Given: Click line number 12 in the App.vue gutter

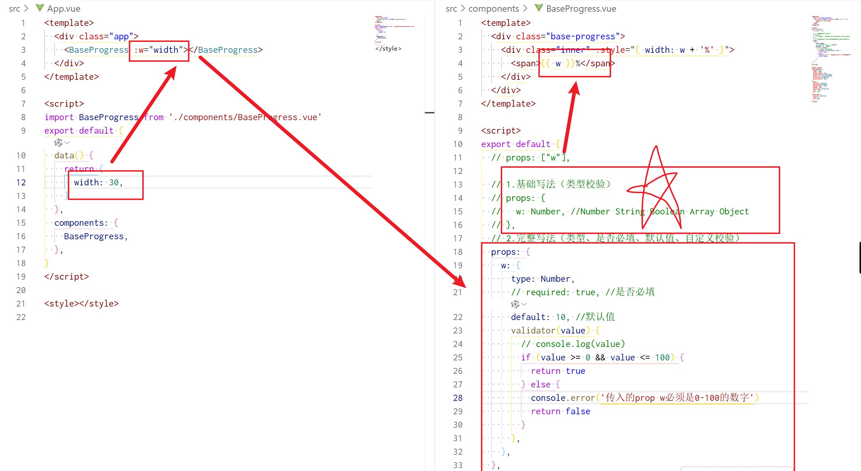Looking at the screenshot, I should click(x=21, y=183).
